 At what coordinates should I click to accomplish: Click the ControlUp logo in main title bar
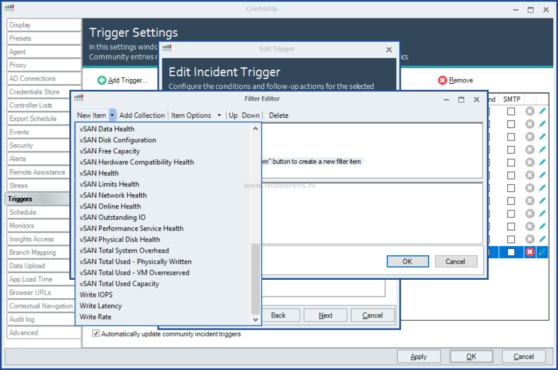pos(10,8)
